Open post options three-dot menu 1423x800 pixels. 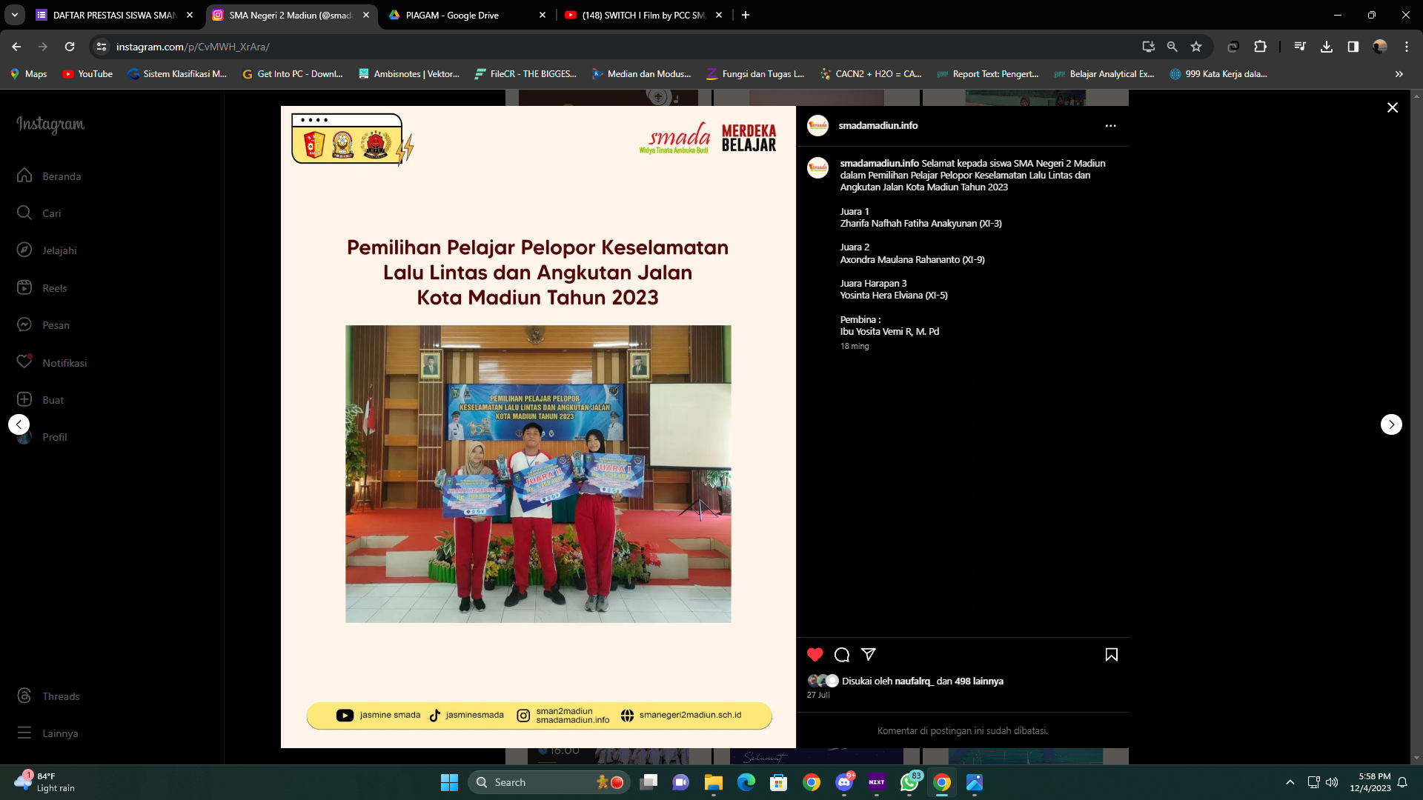(1110, 126)
